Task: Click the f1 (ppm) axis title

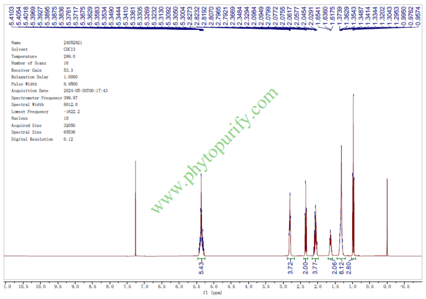Action: (x=213, y=293)
